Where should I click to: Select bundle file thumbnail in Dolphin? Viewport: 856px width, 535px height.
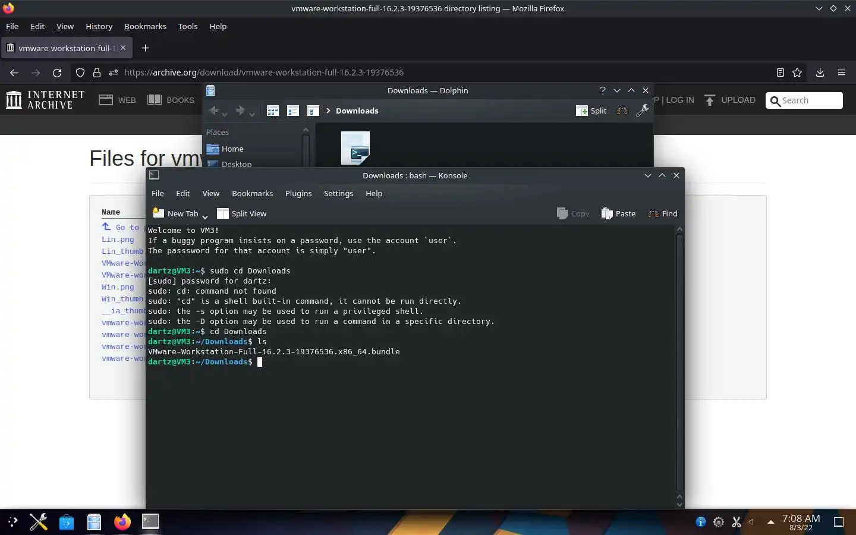pyautogui.click(x=355, y=148)
